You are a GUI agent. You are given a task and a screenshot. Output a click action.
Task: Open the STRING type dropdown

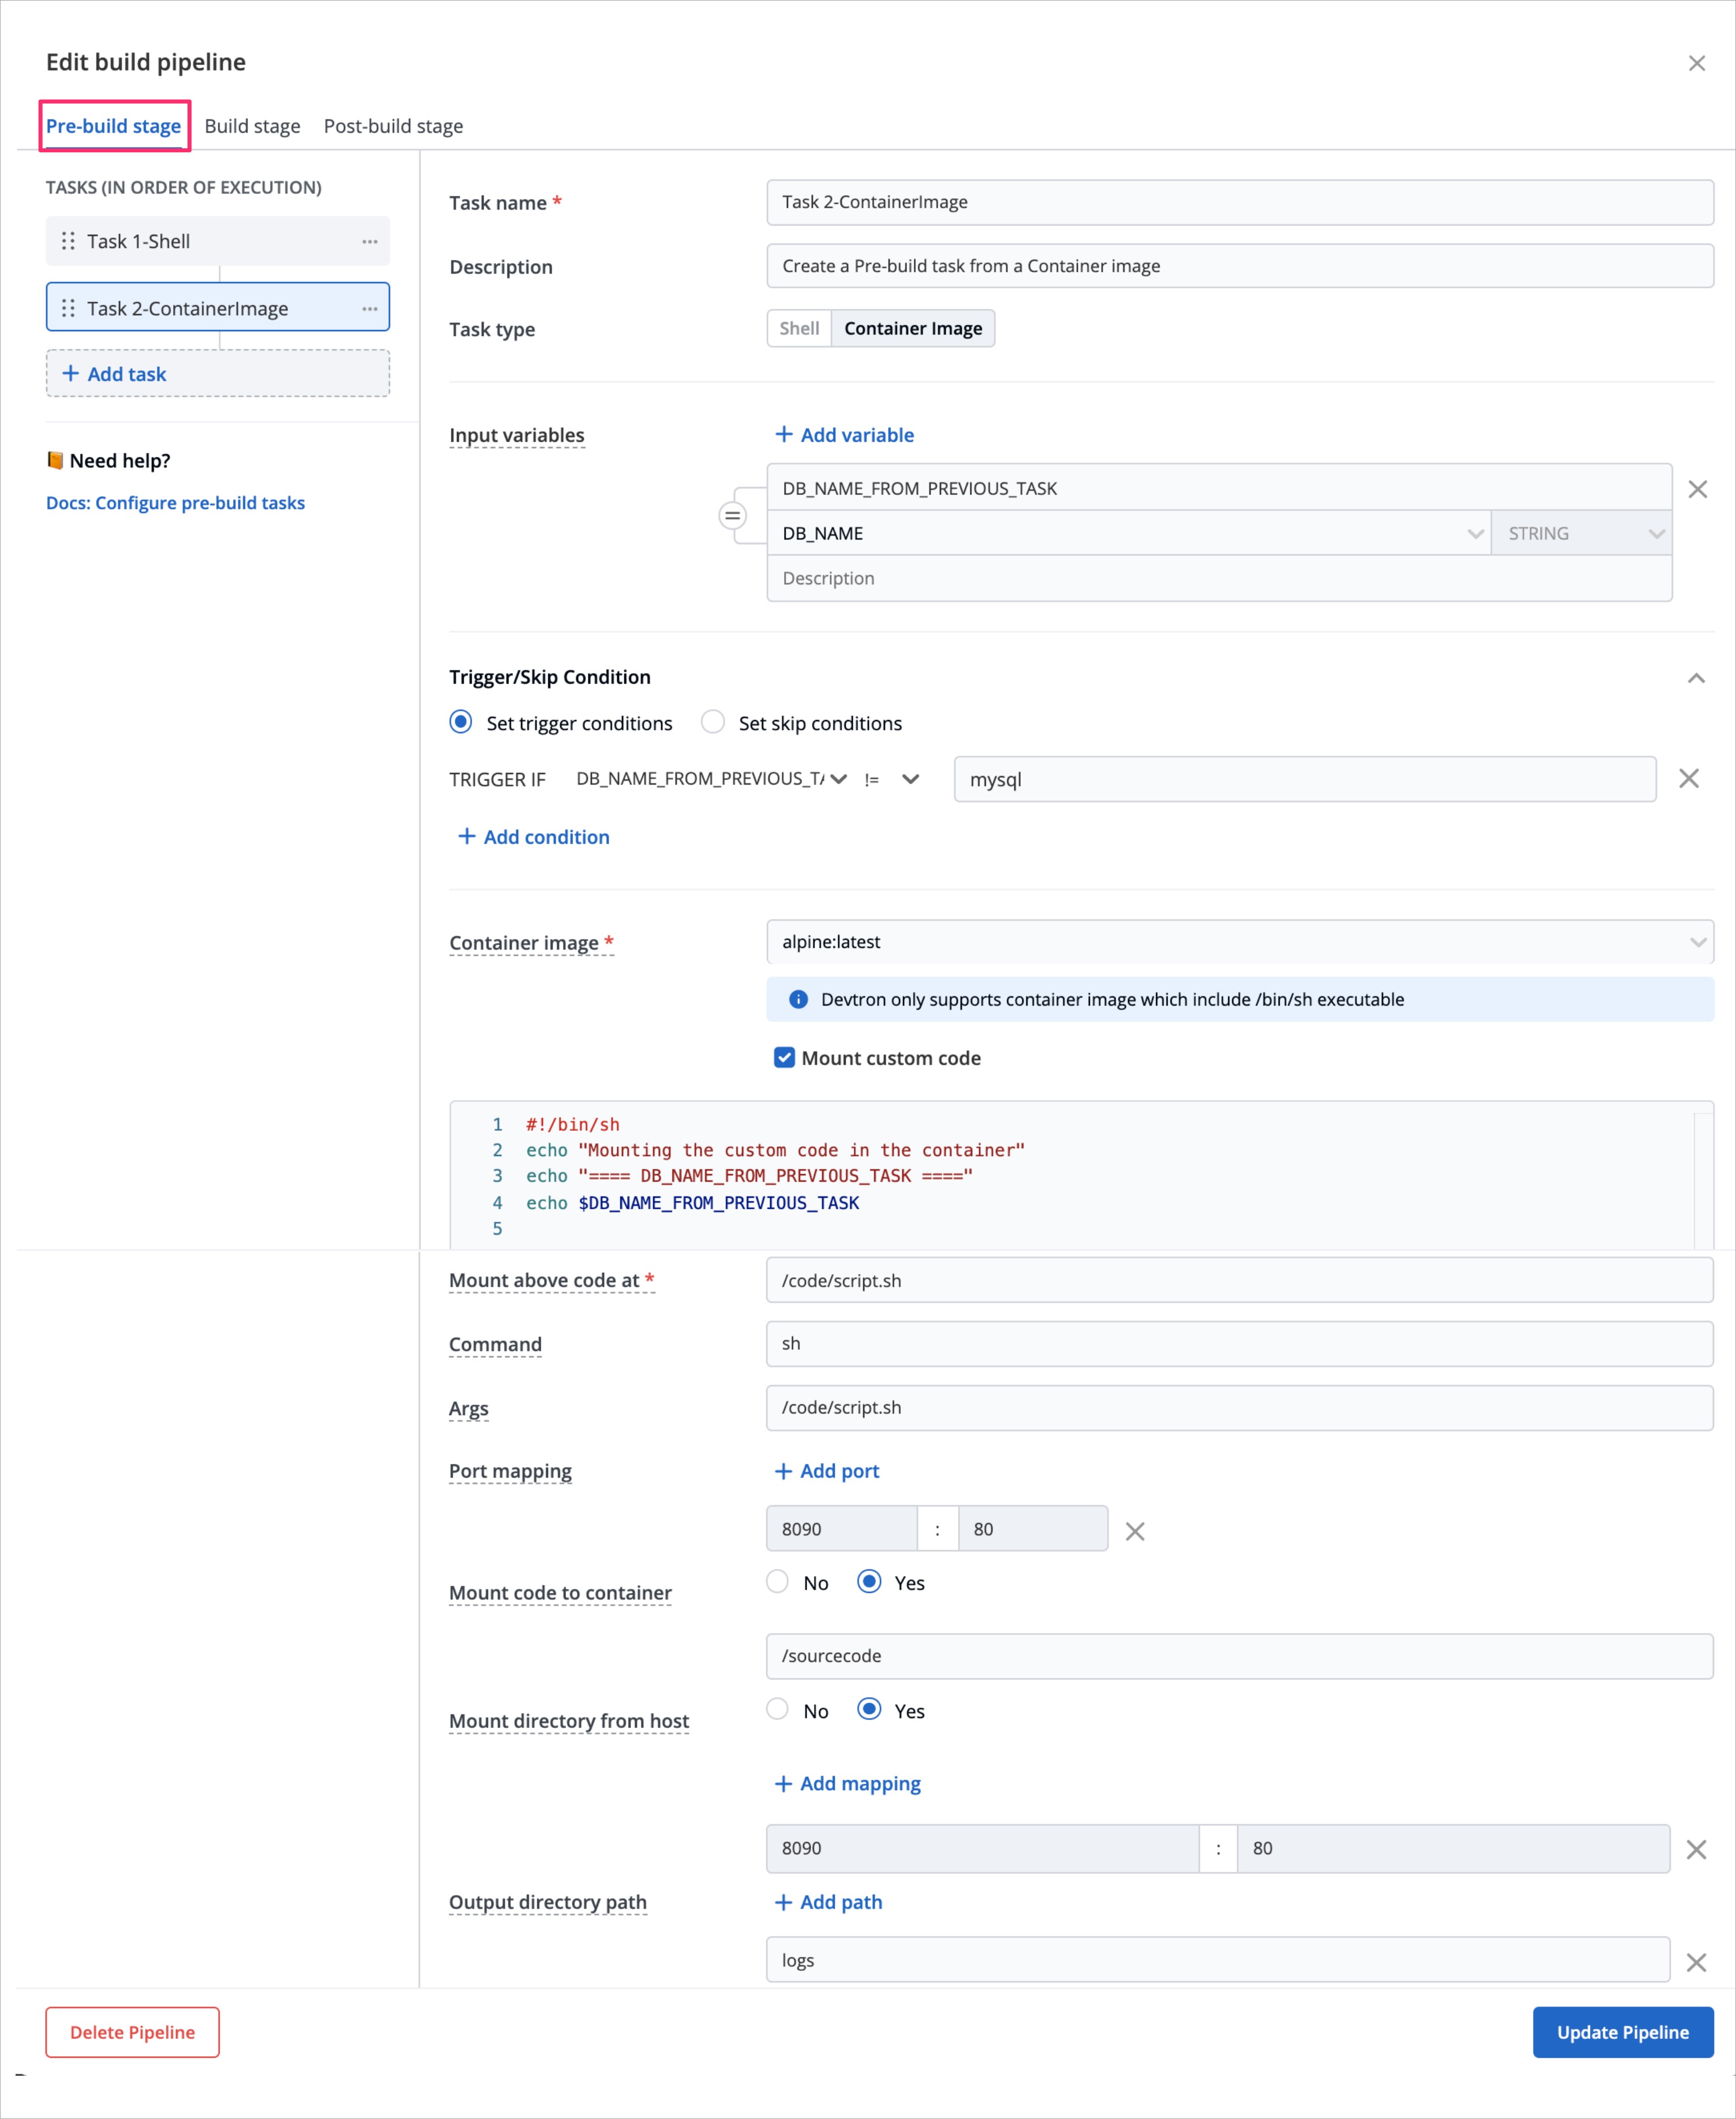(x=1582, y=533)
